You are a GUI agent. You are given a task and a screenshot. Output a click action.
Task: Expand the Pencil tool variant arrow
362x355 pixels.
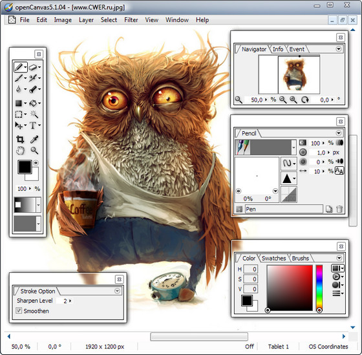click(x=25, y=67)
